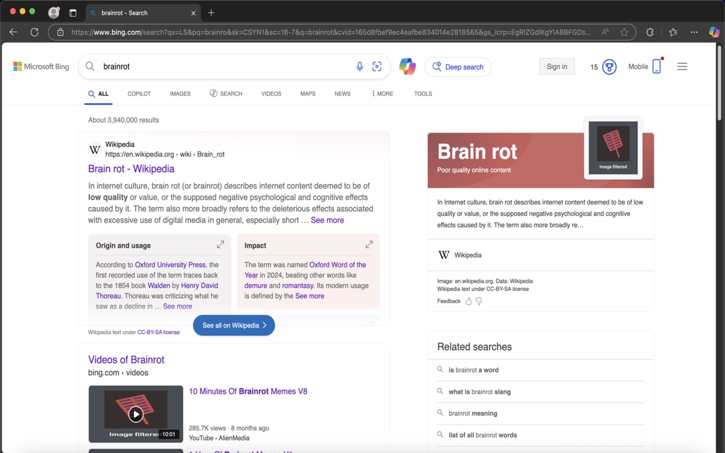
Task: Like the knowledge panel with thumbs up
Action: coord(468,301)
